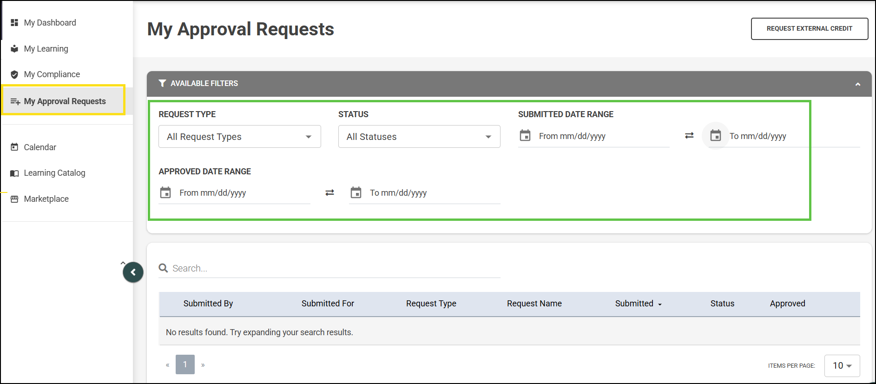Screen dimensions: 876x384
Task: Click the Approved date range To calendar icon
Action: coord(356,192)
